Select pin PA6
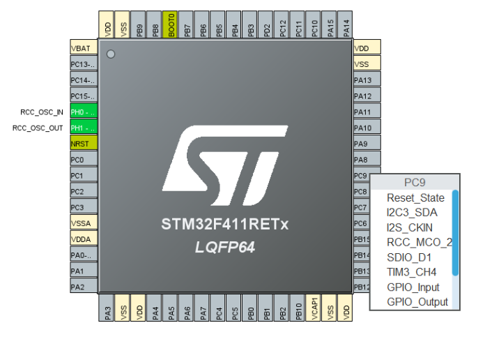The width and height of the screenshot is (485, 346). (x=185, y=308)
